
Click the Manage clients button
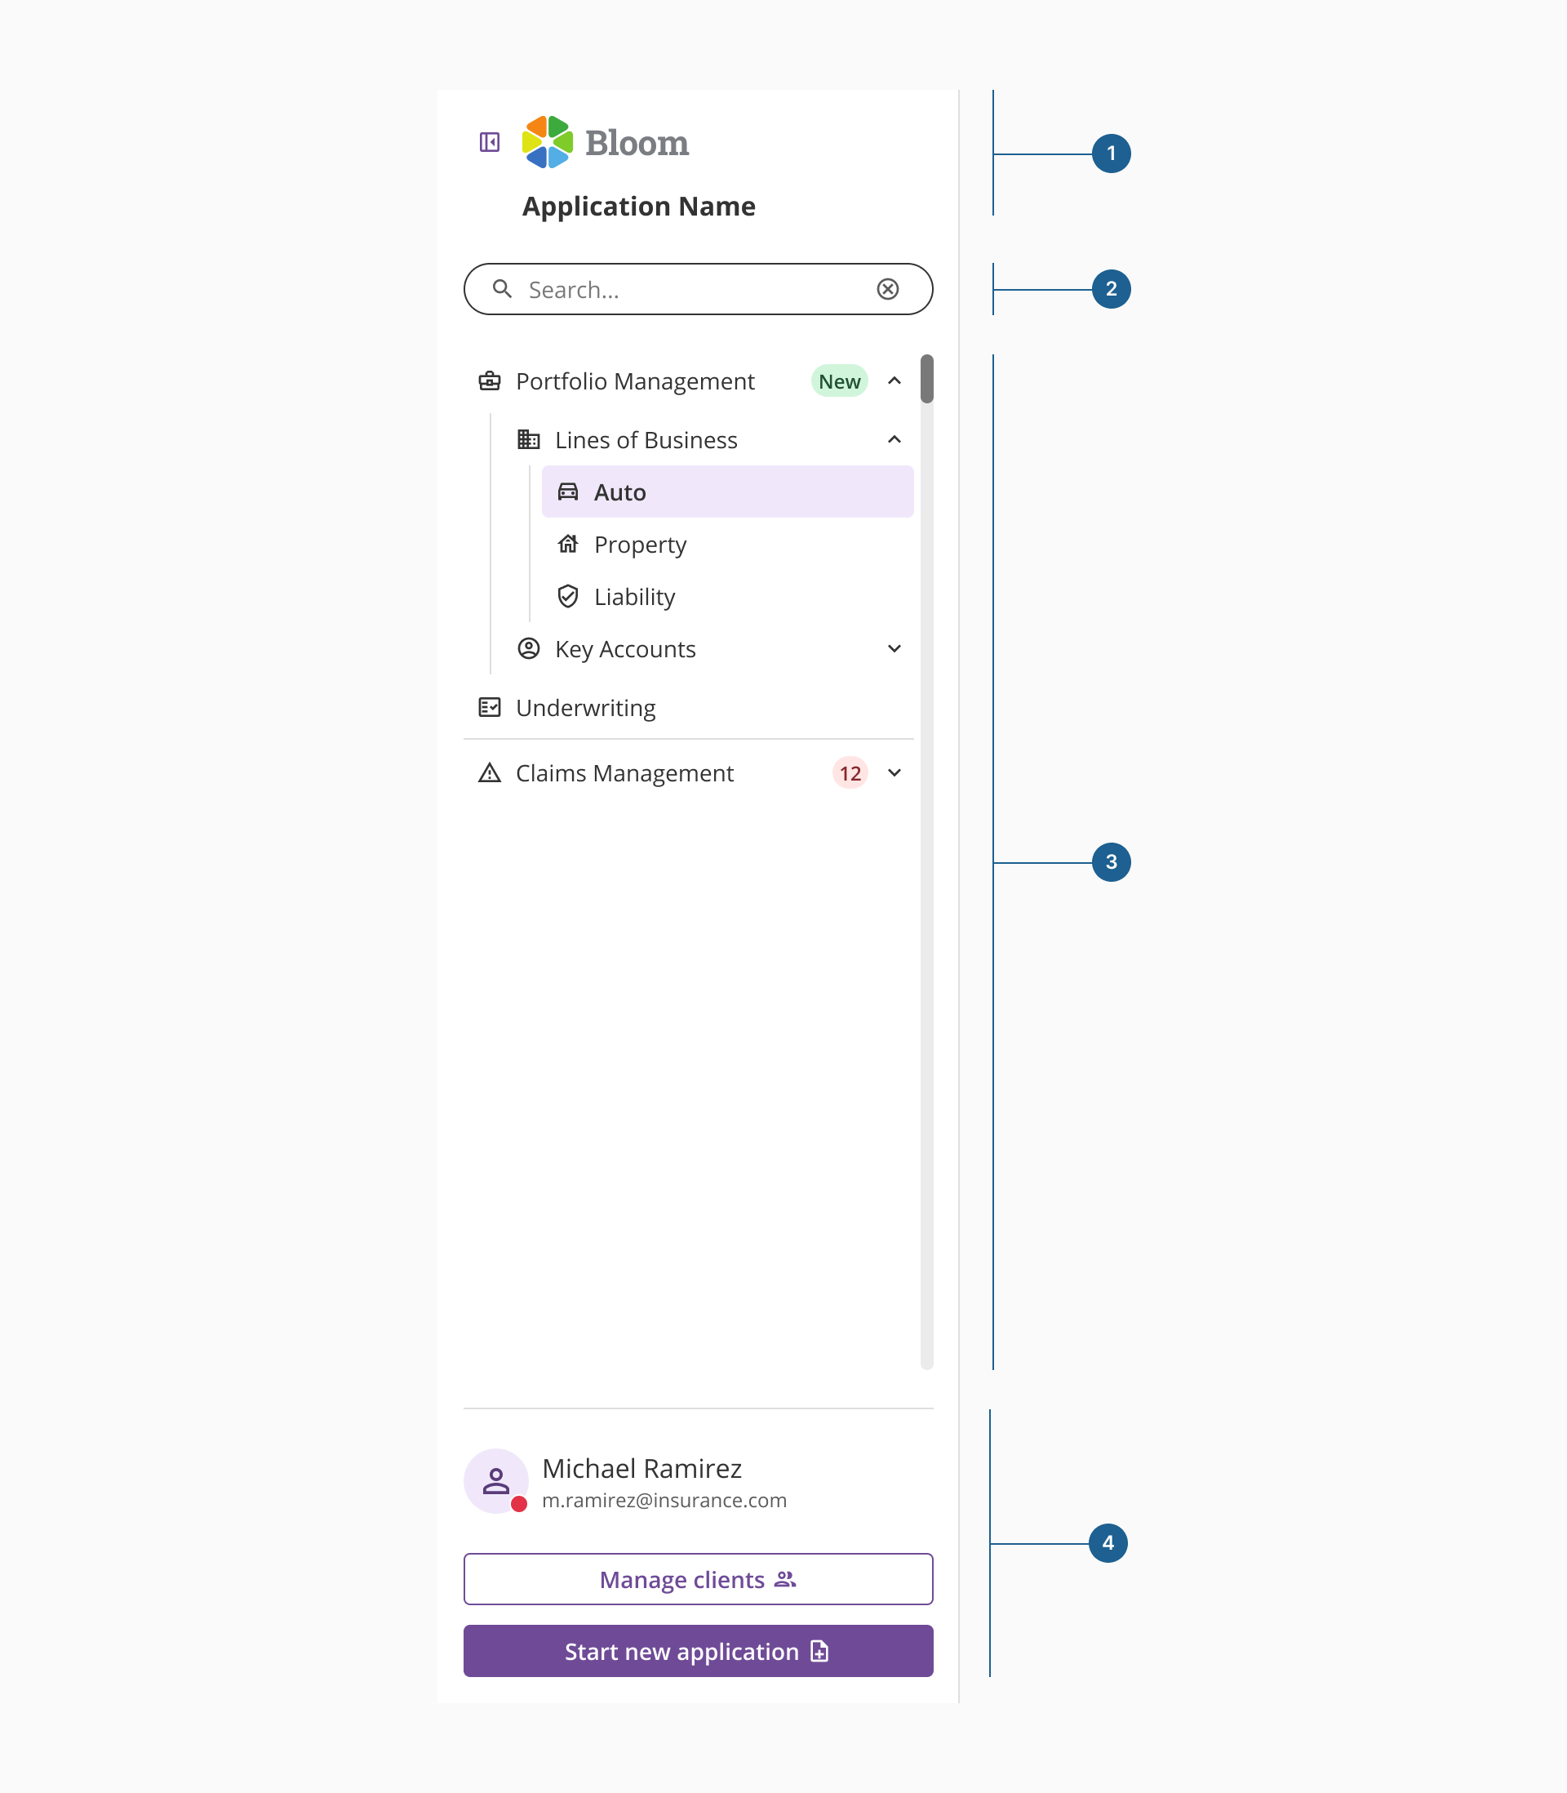[x=698, y=1580]
